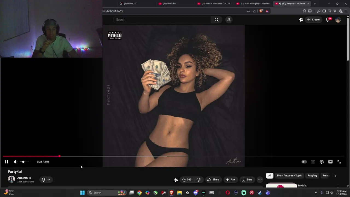This screenshot has width=350, height=197.
Task: Open the Autumn! channel name link
Action: pyautogui.click(x=23, y=178)
